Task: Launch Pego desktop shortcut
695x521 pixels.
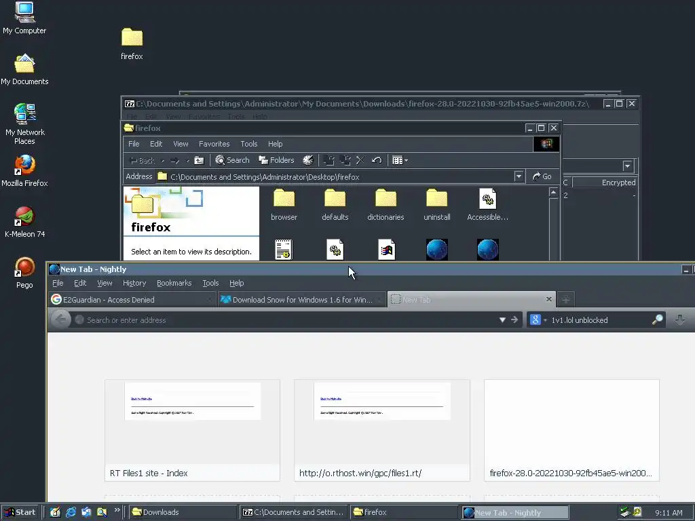Action: [x=24, y=273]
